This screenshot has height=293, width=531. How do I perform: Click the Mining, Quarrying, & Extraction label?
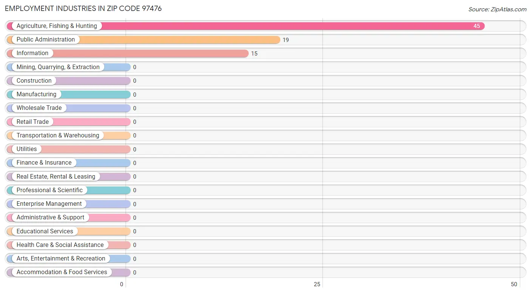point(58,67)
